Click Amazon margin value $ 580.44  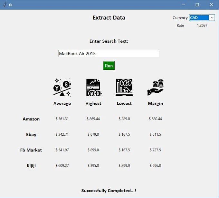(155, 119)
